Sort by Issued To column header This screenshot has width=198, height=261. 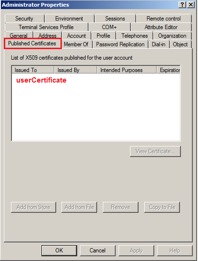33,70
